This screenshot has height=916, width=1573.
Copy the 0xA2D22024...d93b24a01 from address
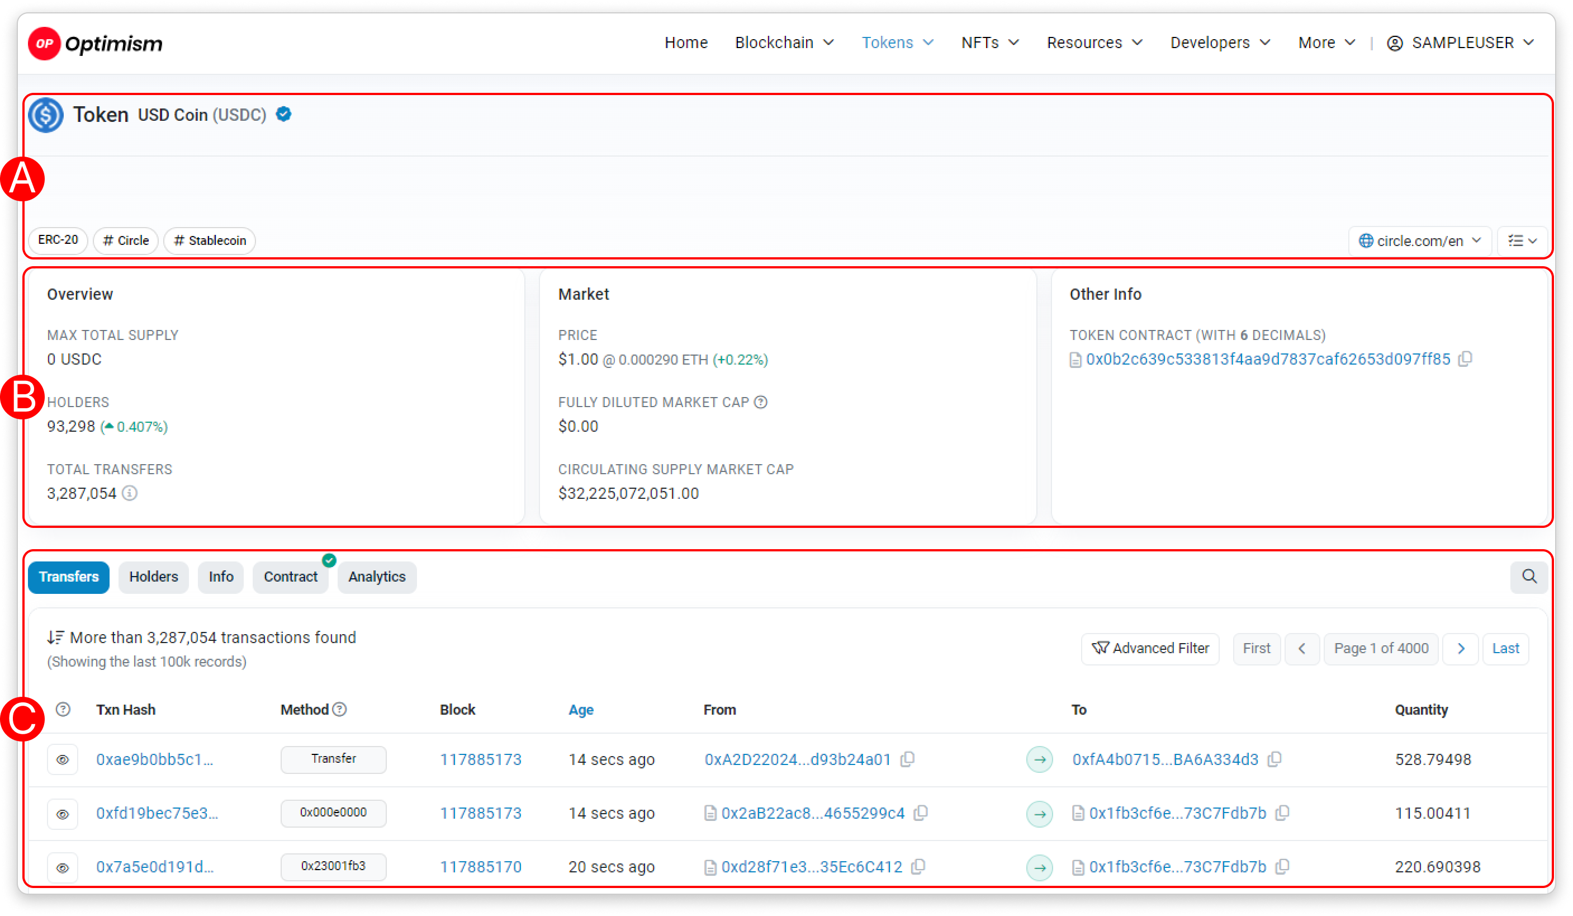pyautogui.click(x=908, y=759)
